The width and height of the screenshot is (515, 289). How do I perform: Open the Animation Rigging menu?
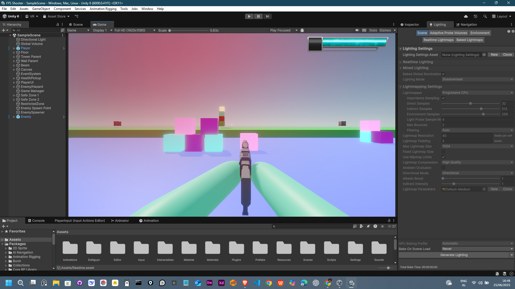click(103, 9)
